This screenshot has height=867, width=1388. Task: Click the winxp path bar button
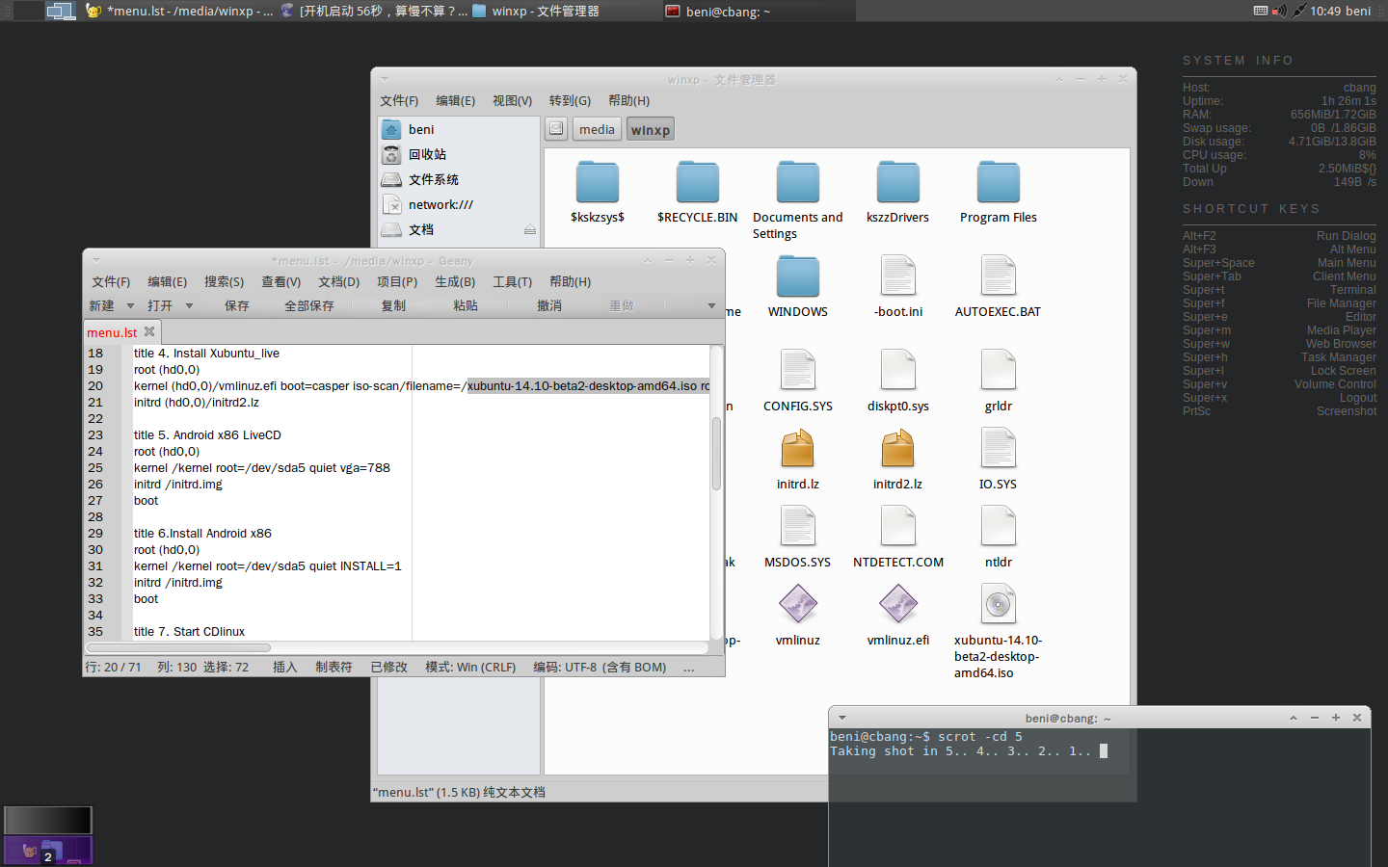click(651, 129)
